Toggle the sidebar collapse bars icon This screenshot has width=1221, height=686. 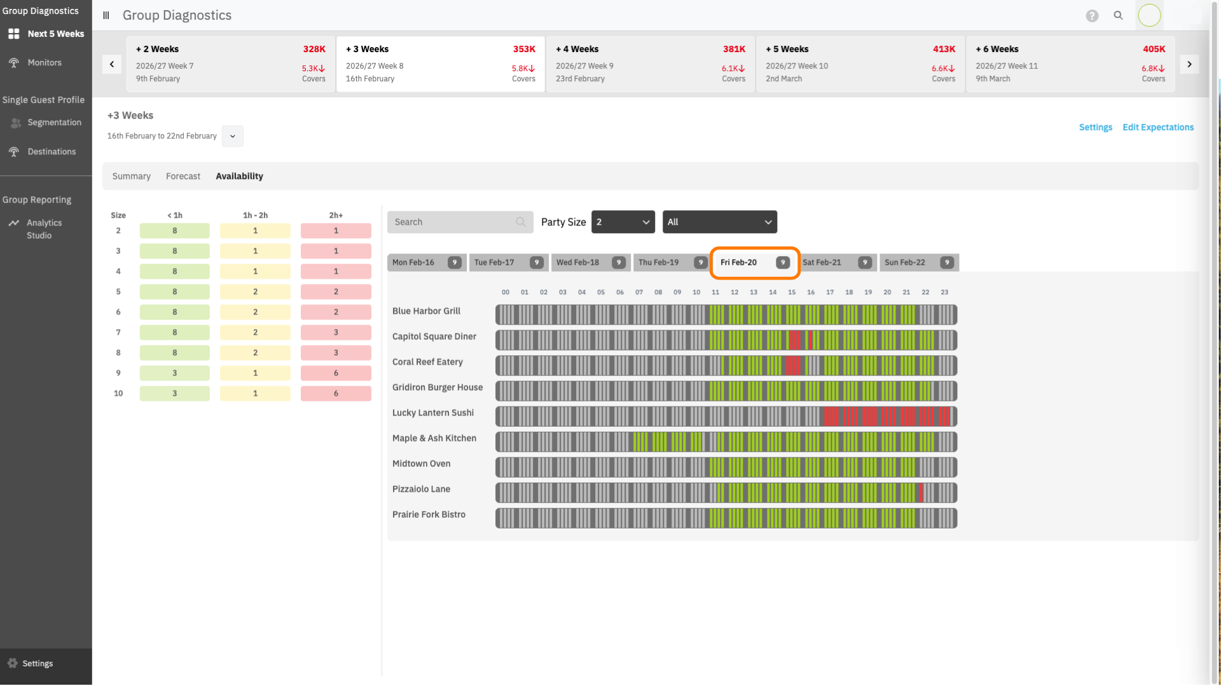click(106, 15)
